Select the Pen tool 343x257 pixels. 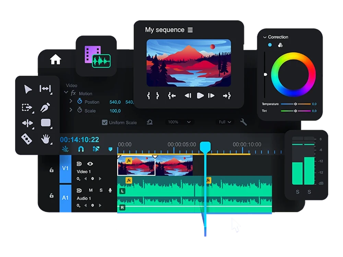pos(45,108)
